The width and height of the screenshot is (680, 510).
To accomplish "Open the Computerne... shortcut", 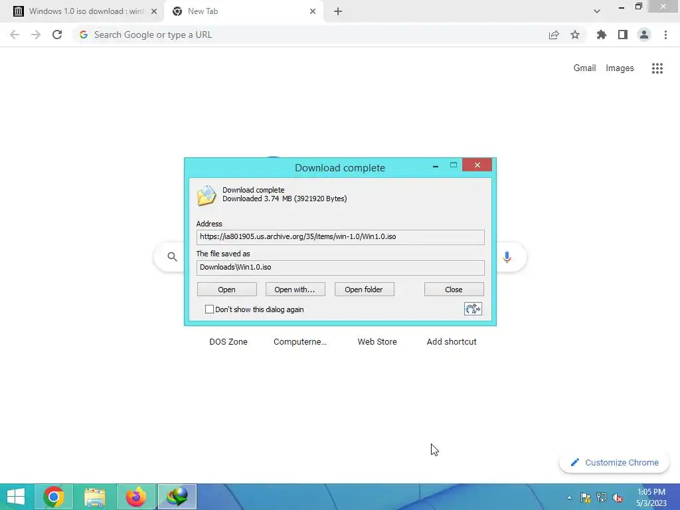I will pyautogui.click(x=300, y=342).
